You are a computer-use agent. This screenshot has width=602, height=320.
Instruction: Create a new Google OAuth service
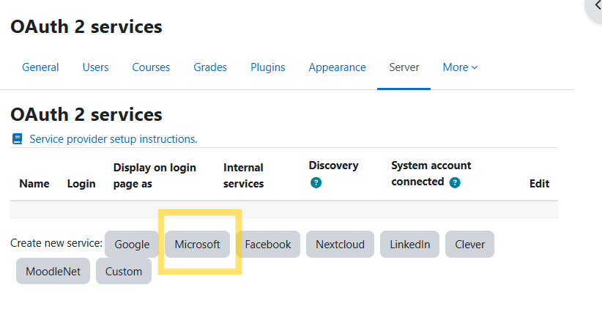pyautogui.click(x=132, y=245)
